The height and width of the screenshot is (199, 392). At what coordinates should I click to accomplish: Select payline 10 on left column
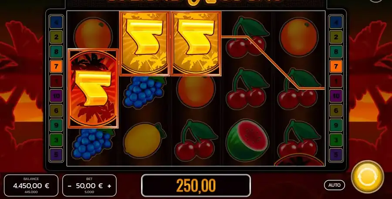pyautogui.click(x=56, y=96)
